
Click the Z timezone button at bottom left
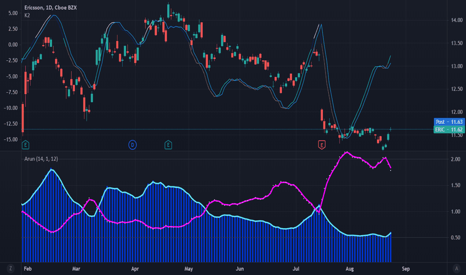point(10,268)
